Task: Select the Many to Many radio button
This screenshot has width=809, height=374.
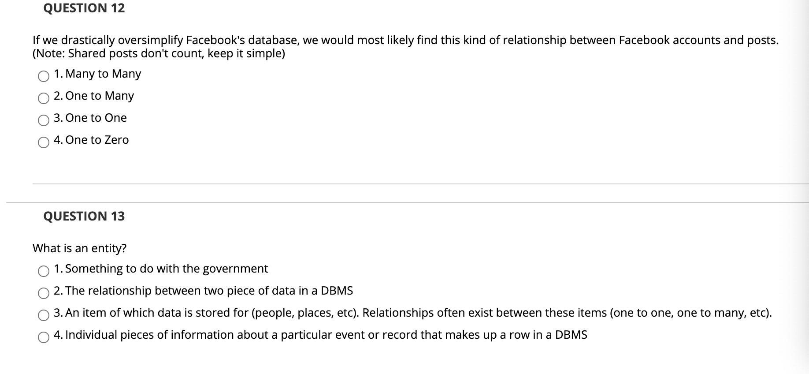Action: (x=43, y=77)
